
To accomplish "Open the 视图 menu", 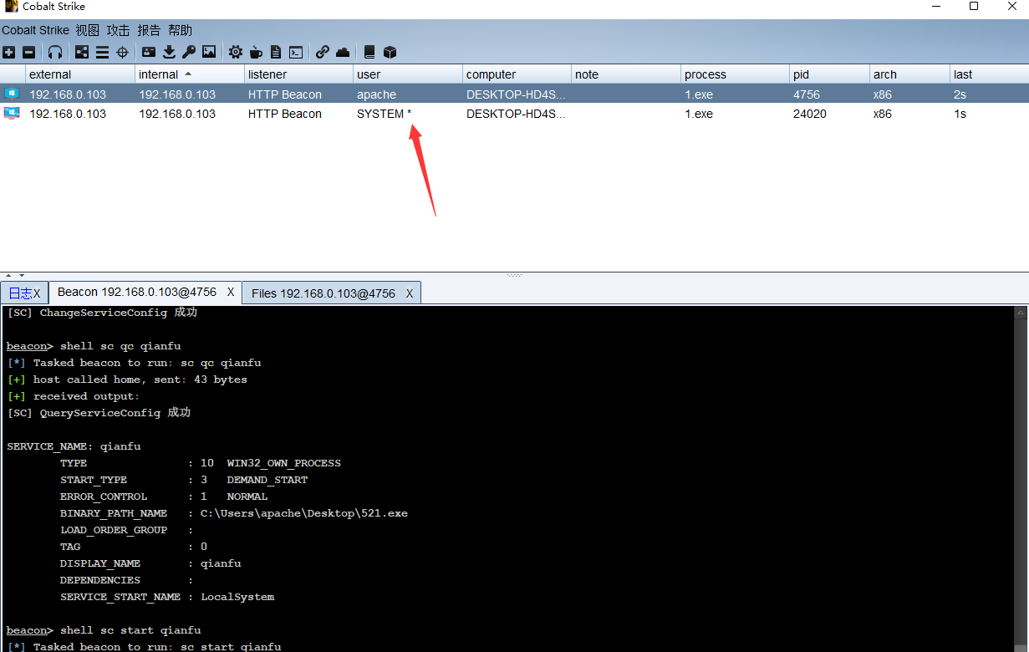I will coord(87,30).
